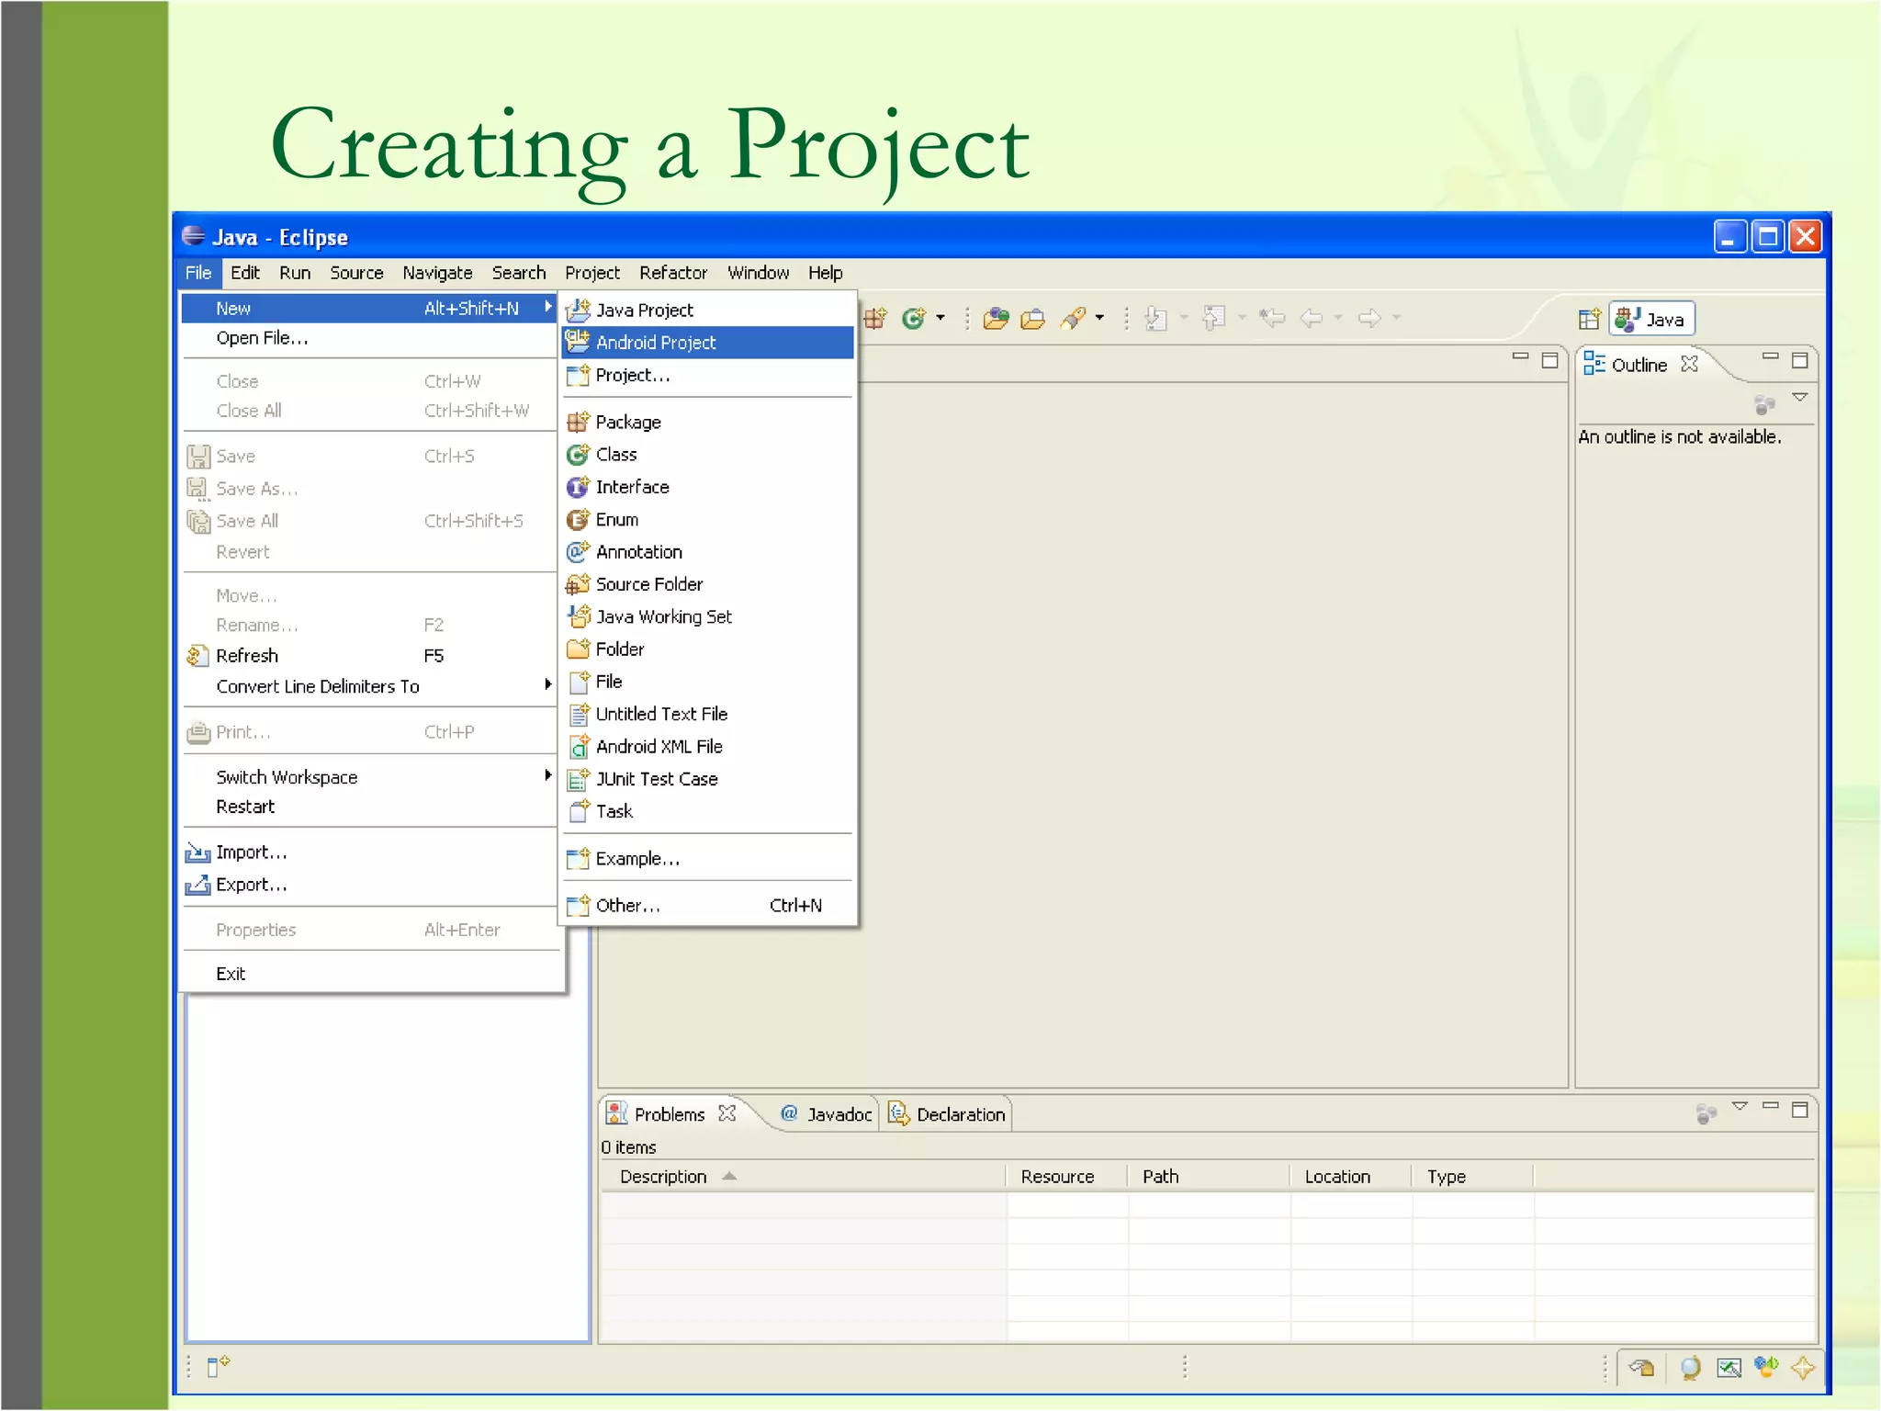Viewport: 1881px width, 1411px height.
Task: Open the Problems view menu triangle
Action: tap(1740, 1107)
